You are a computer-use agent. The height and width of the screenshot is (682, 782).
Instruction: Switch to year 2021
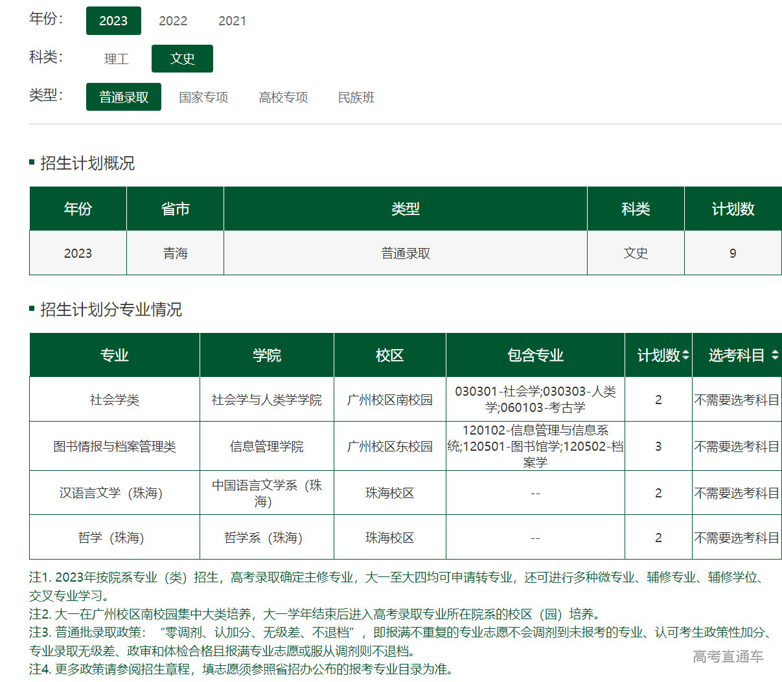(x=232, y=21)
